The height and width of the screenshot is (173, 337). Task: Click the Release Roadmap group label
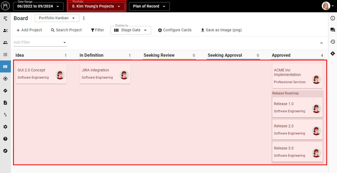285,93
